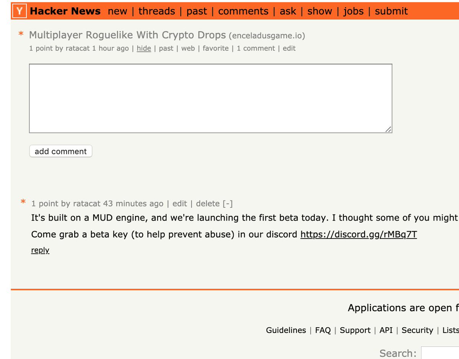Screen dimensions: 459x359
Task: Open the API footer link
Action: (386, 330)
